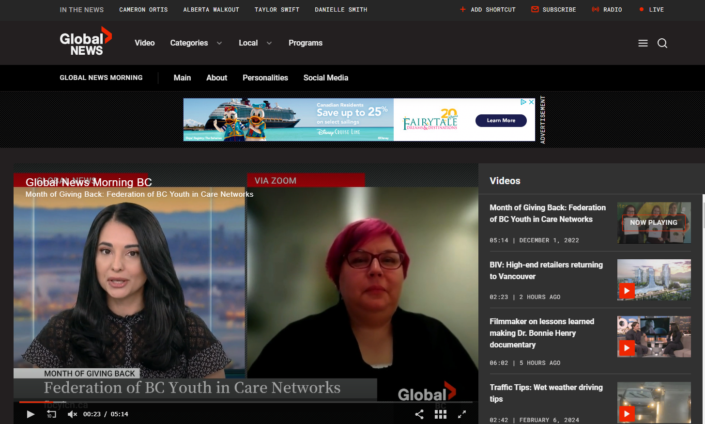Click the Videos sidebar heading
Image resolution: width=705 pixels, height=424 pixels.
pos(505,181)
